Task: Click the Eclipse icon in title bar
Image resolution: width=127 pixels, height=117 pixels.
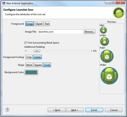Action: click(4, 3)
